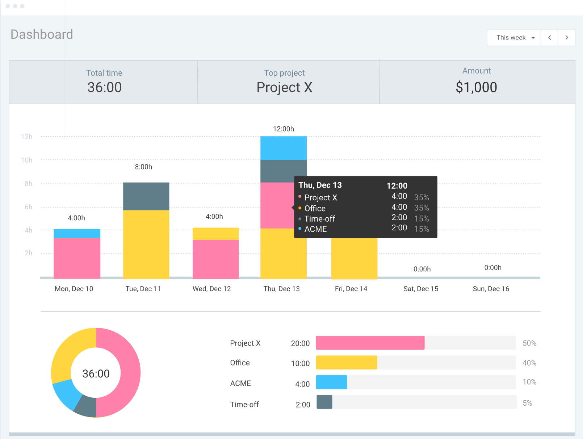
Task: Select the pink Project X dot in tooltip
Action: pos(299,197)
